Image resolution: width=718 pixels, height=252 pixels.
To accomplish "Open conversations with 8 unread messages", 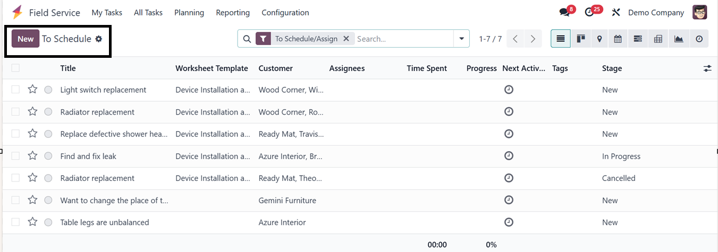I will click(564, 12).
